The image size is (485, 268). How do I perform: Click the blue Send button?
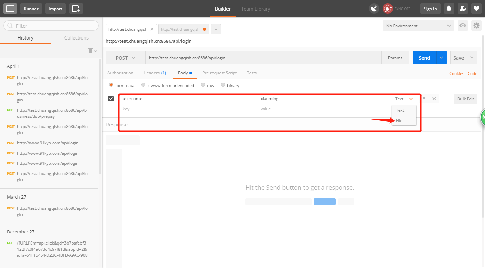pyautogui.click(x=424, y=58)
